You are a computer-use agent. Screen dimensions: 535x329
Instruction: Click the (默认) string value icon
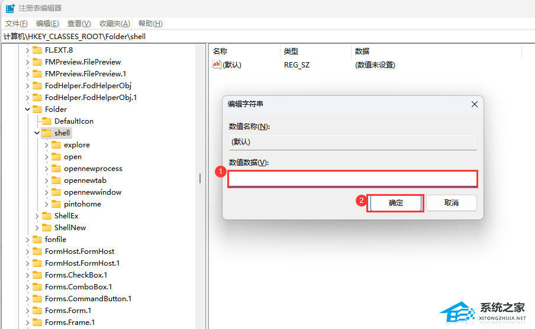tap(217, 64)
